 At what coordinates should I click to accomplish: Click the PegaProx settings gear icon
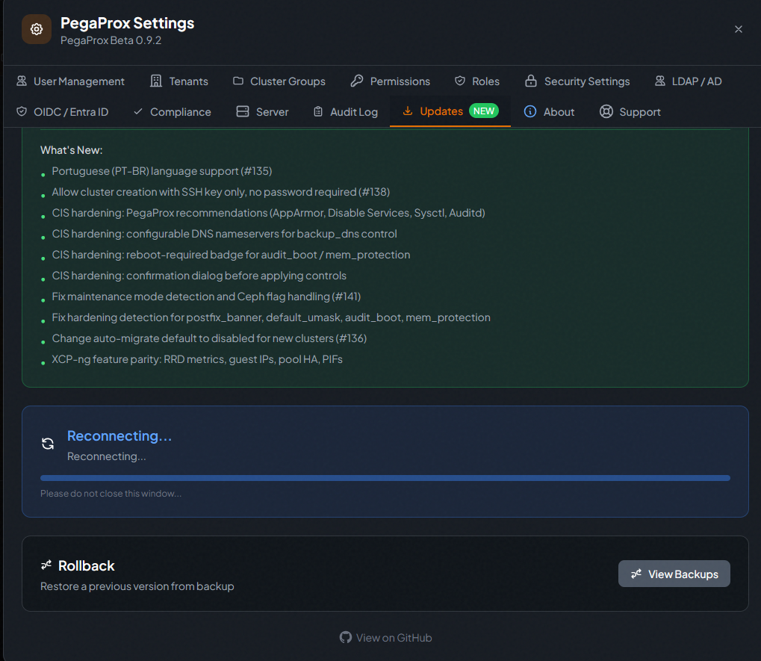click(x=37, y=29)
